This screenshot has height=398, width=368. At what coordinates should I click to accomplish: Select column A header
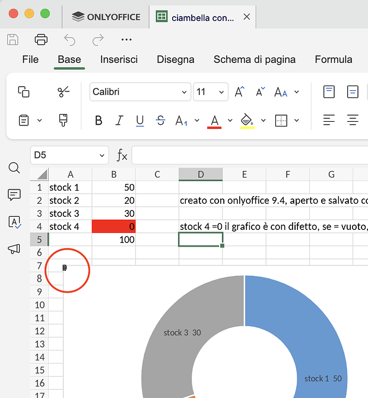(70, 175)
